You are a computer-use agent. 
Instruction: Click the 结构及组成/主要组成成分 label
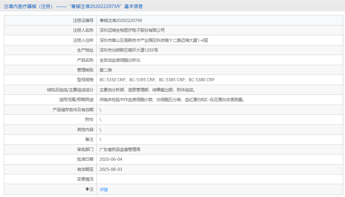click(x=70, y=90)
